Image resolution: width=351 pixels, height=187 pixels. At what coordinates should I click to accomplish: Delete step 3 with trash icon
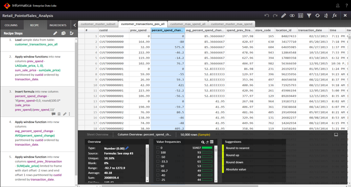(59, 114)
